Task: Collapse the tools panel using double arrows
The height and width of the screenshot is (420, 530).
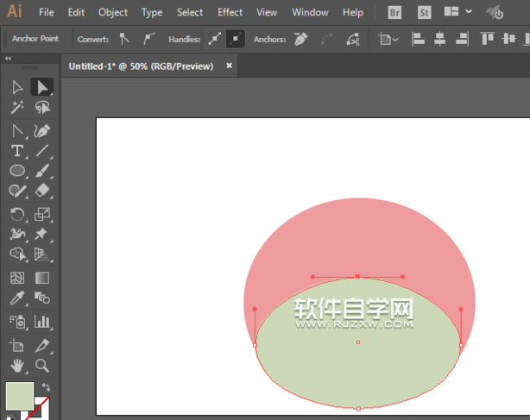Action: [x=9, y=59]
